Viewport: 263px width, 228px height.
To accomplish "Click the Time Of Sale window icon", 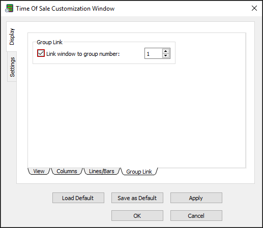I will [9, 8].
